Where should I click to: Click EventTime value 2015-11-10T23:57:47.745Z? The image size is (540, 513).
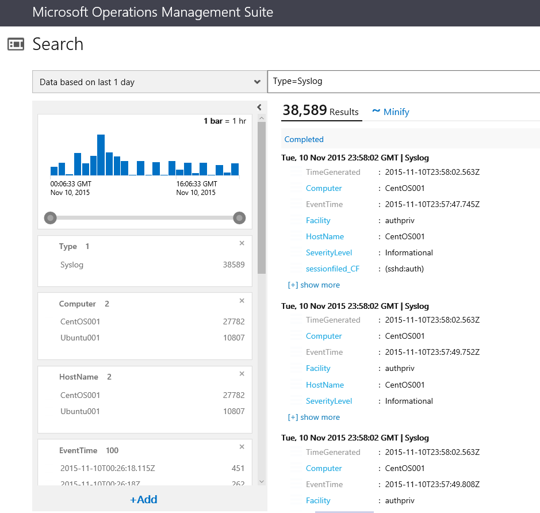point(432,205)
